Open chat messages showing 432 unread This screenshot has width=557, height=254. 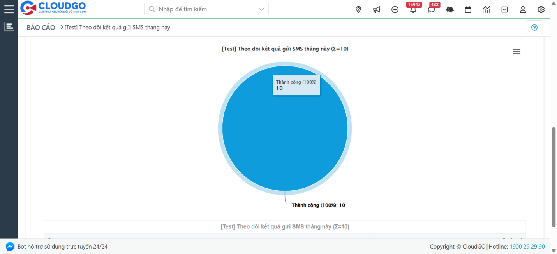tap(432, 10)
